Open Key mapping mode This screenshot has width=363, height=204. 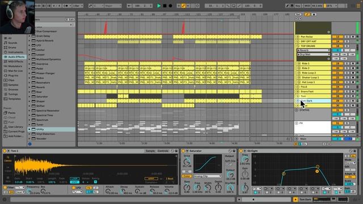pos(298,6)
